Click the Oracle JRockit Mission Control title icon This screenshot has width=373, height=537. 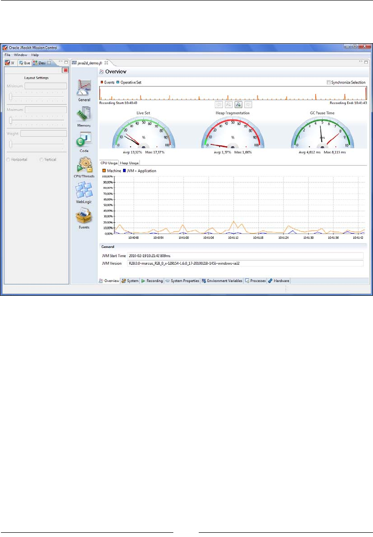(x=5, y=47)
